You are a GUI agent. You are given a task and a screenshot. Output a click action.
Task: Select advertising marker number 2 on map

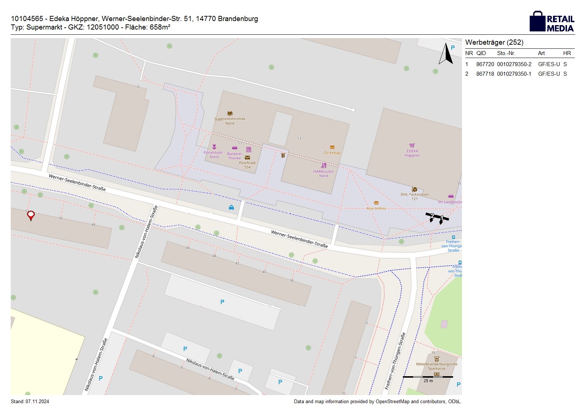coord(432,217)
